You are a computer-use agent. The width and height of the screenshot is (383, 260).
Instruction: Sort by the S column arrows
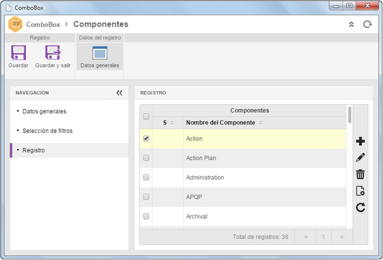click(172, 122)
